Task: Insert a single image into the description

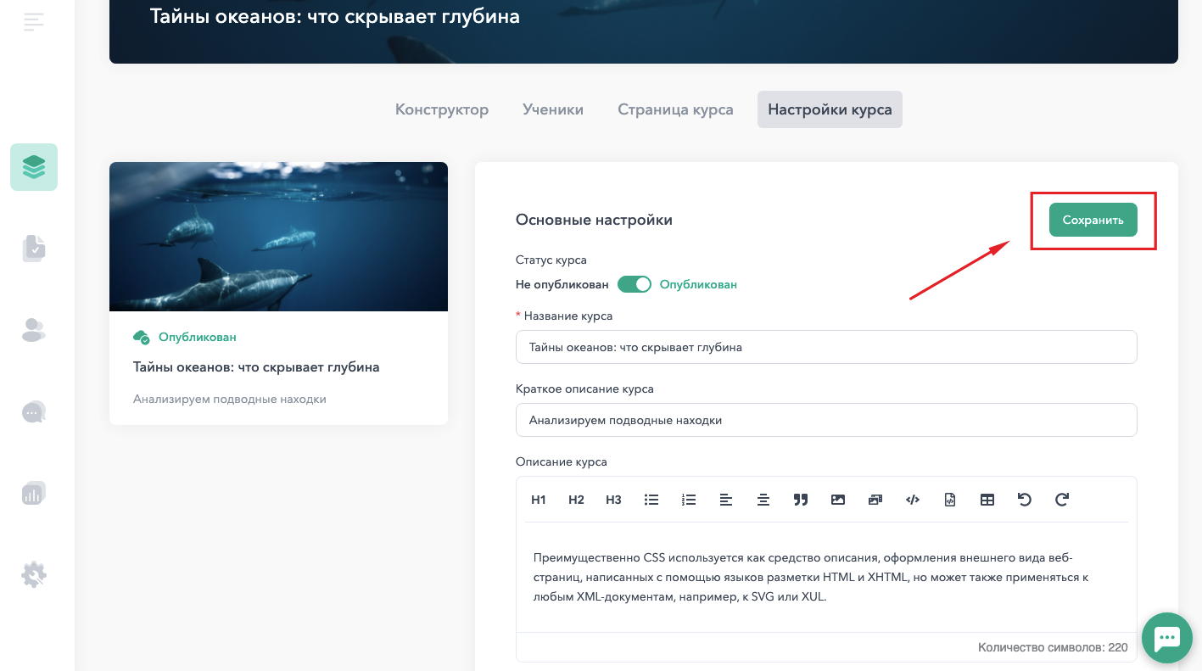Action: [838, 500]
